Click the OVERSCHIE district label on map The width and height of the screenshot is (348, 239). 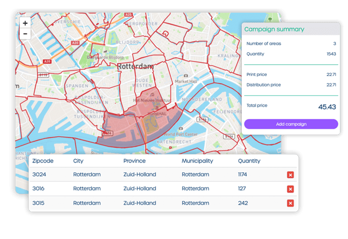67,21
